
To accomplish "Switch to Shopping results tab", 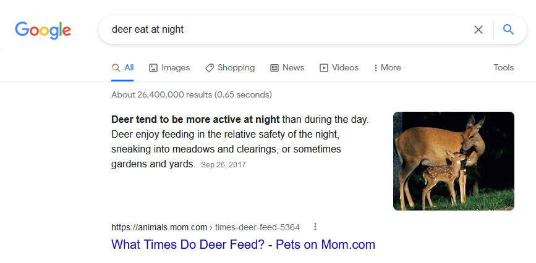I will (230, 68).
